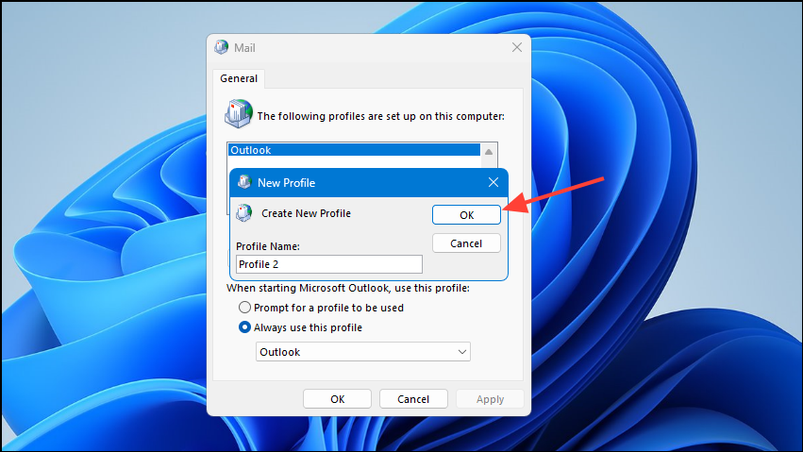Confirm the new profile with OK
The image size is (803, 452).
pyautogui.click(x=466, y=215)
